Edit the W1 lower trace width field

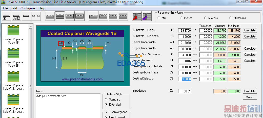point(185,43)
